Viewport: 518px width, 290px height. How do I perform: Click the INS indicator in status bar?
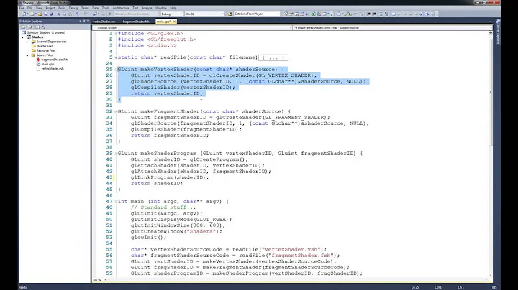pos(494,287)
